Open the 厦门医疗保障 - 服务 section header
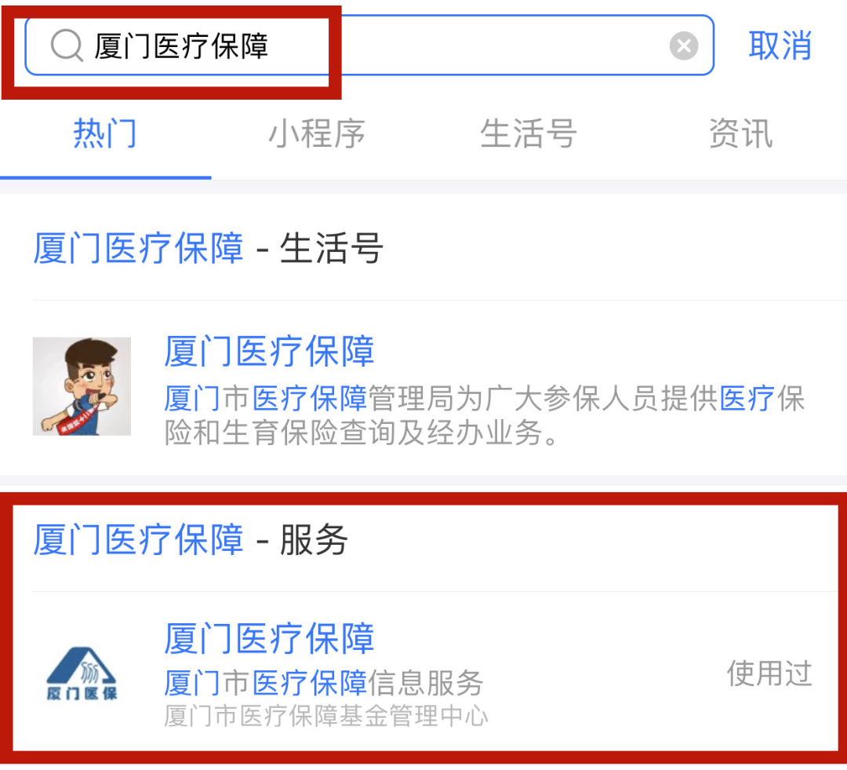This screenshot has width=847, height=770. point(190,540)
